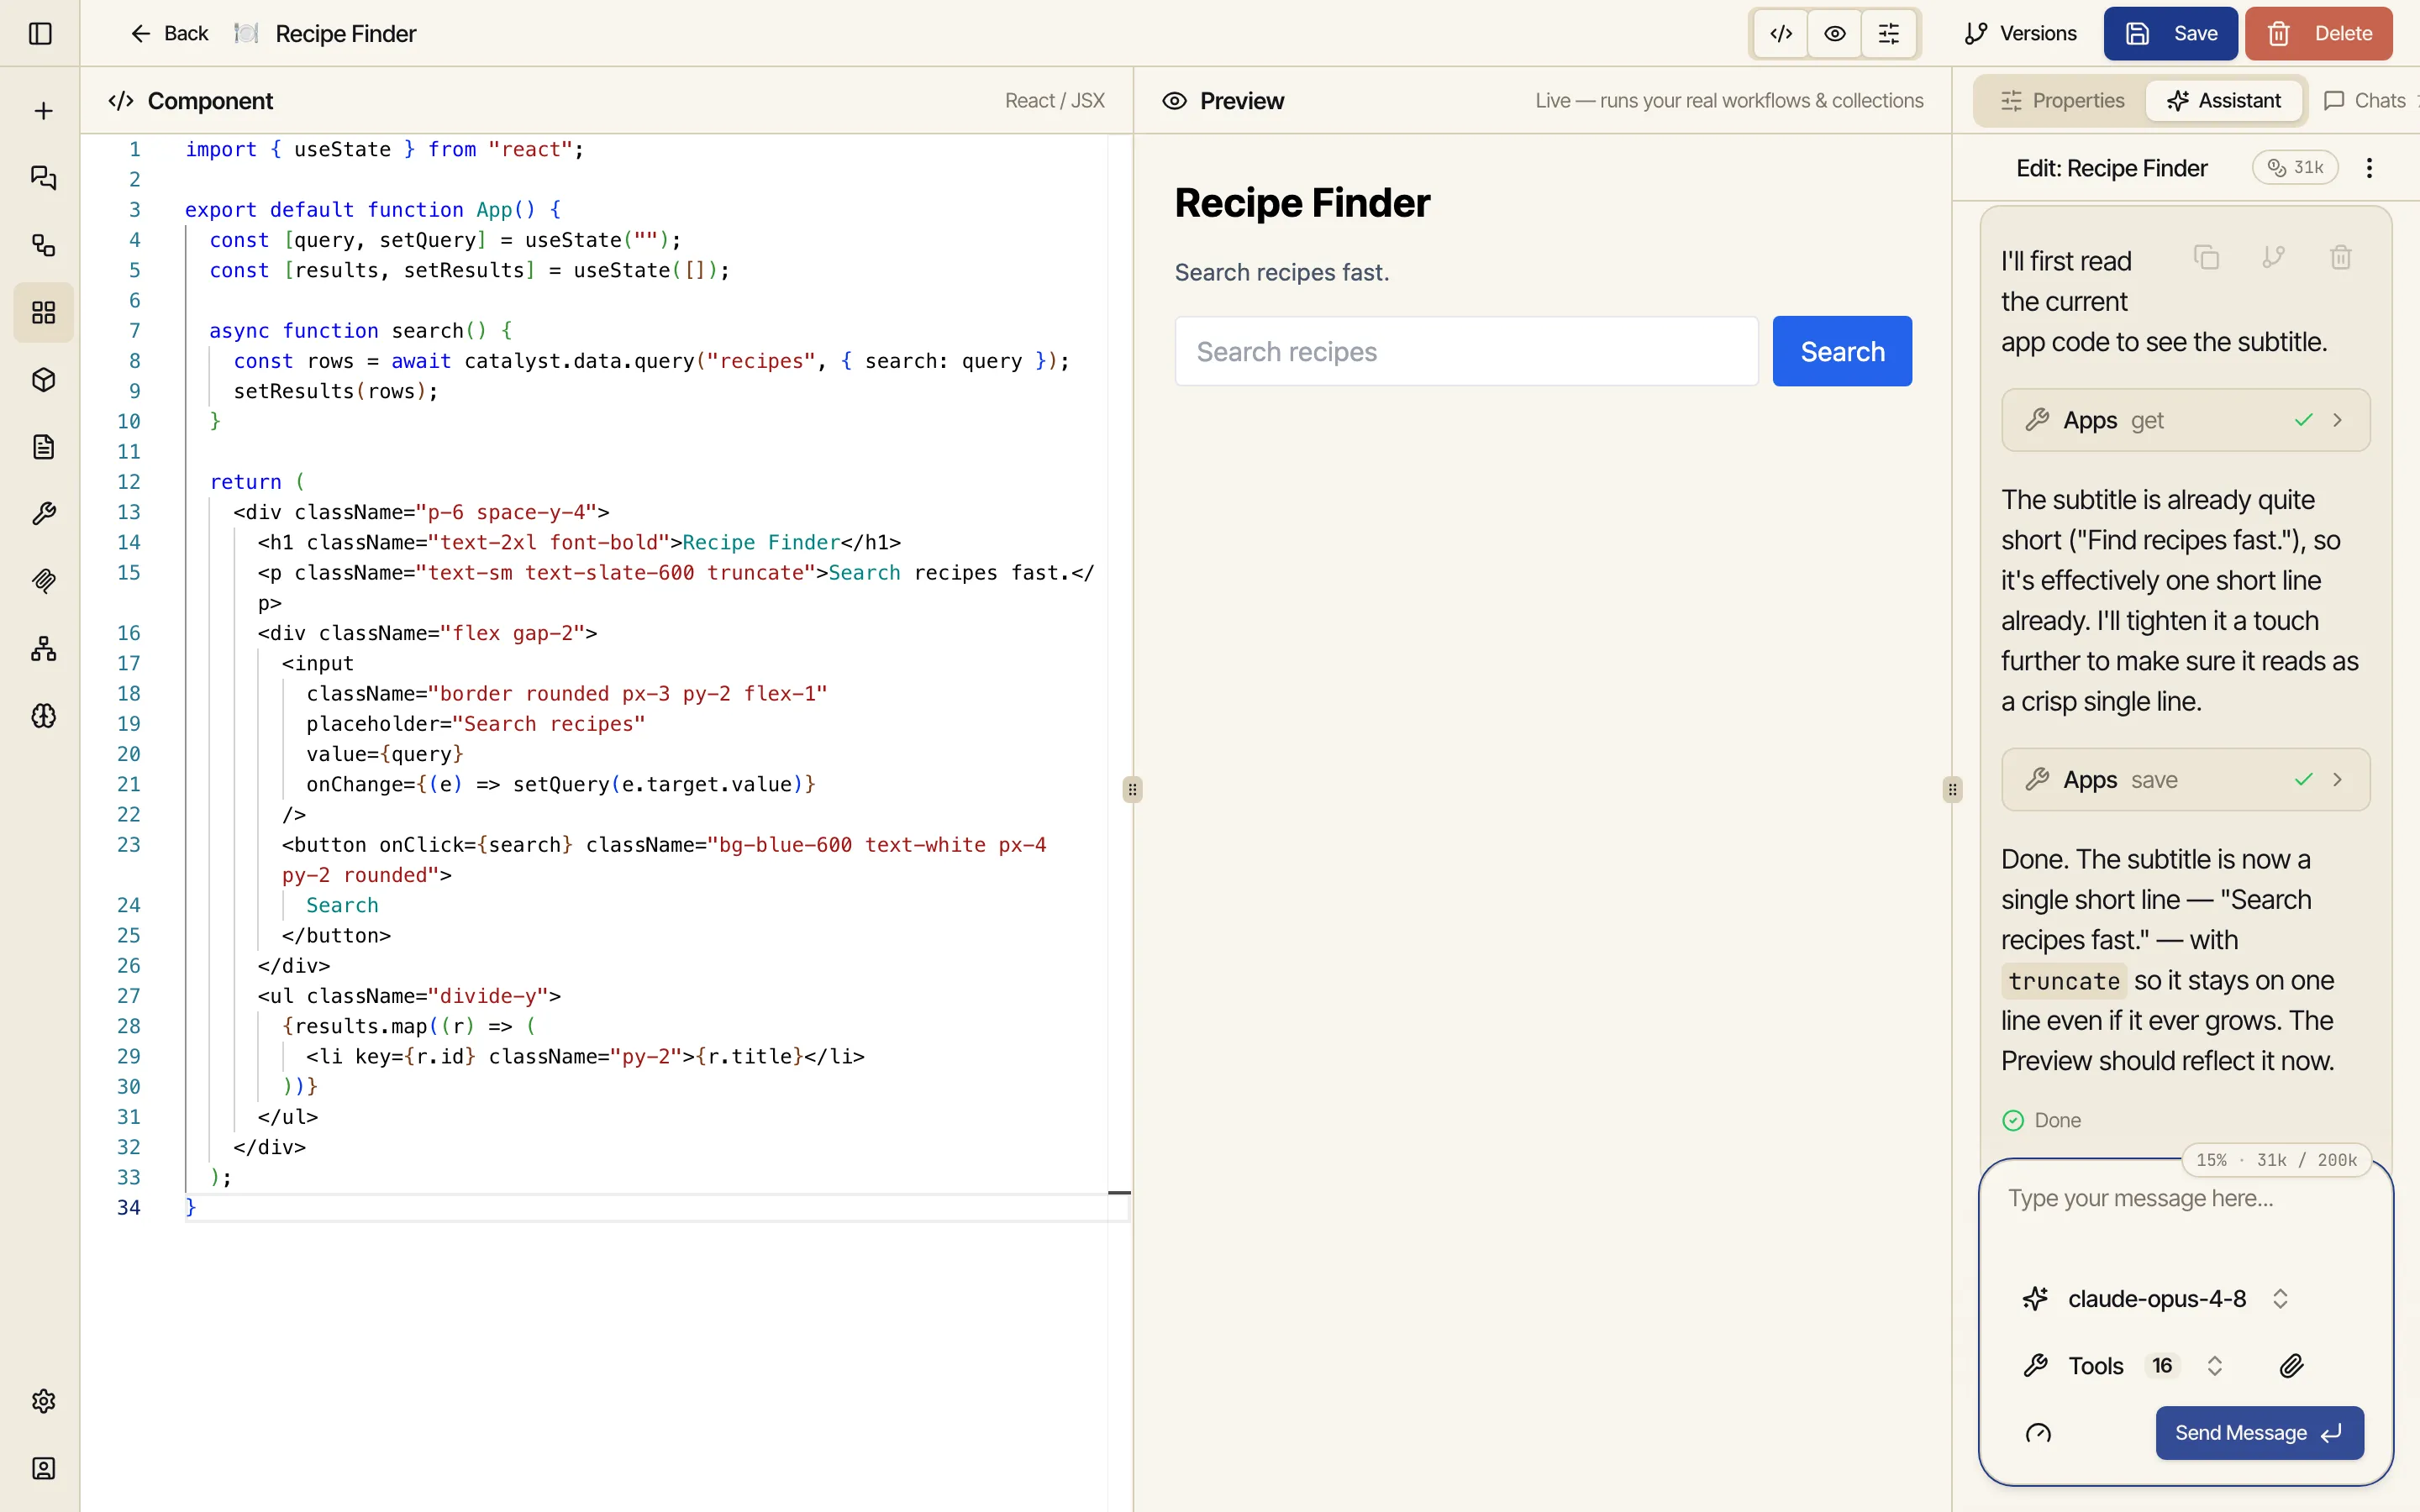Grab the divider handle between code and preview

pos(1132,790)
